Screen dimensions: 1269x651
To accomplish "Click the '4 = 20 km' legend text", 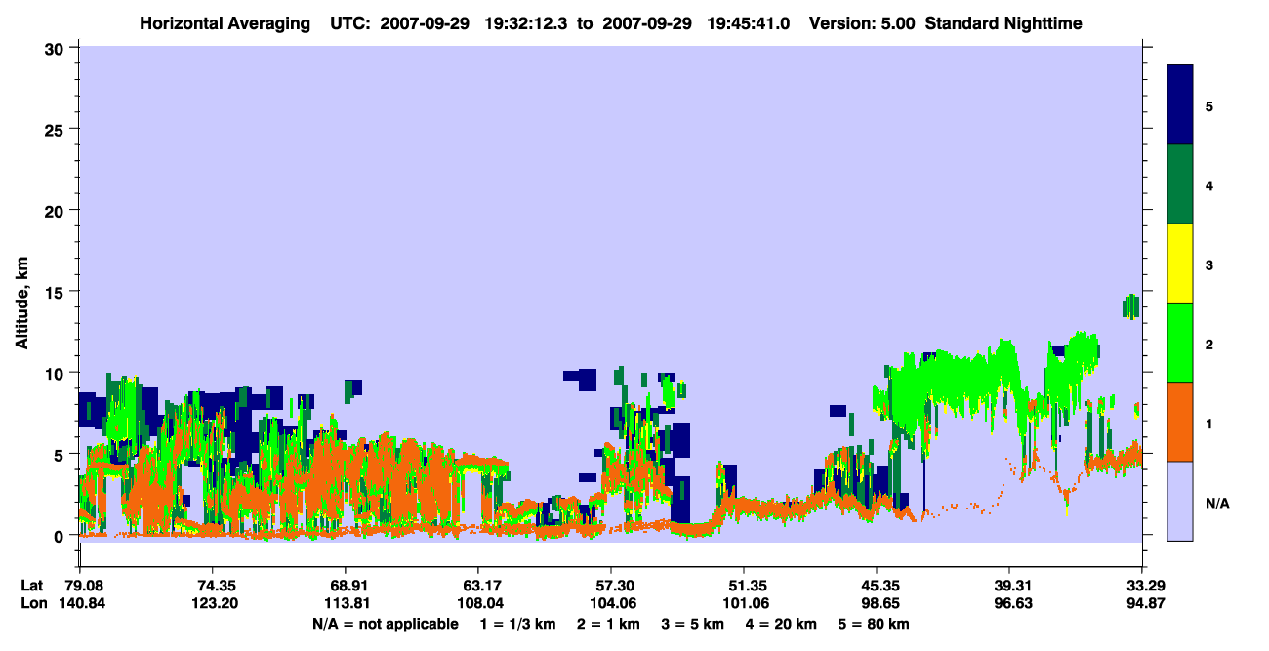I will point(779,623).
